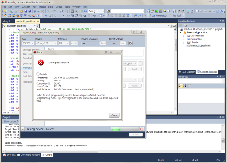
Task: Click the magnifier Find icon
Action: pyautogui.click(x=76, y=11)
